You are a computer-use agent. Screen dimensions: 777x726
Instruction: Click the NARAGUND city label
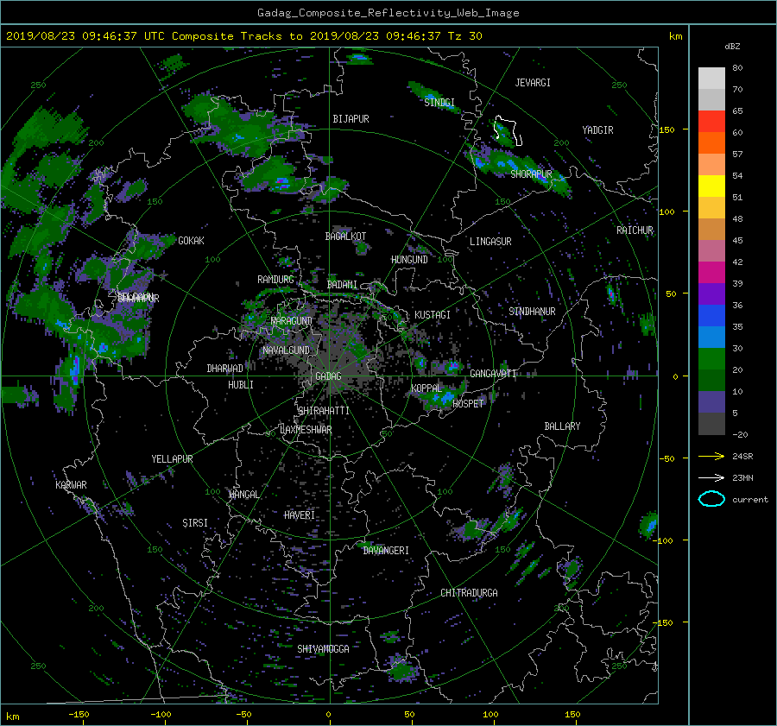coord(292,320)
